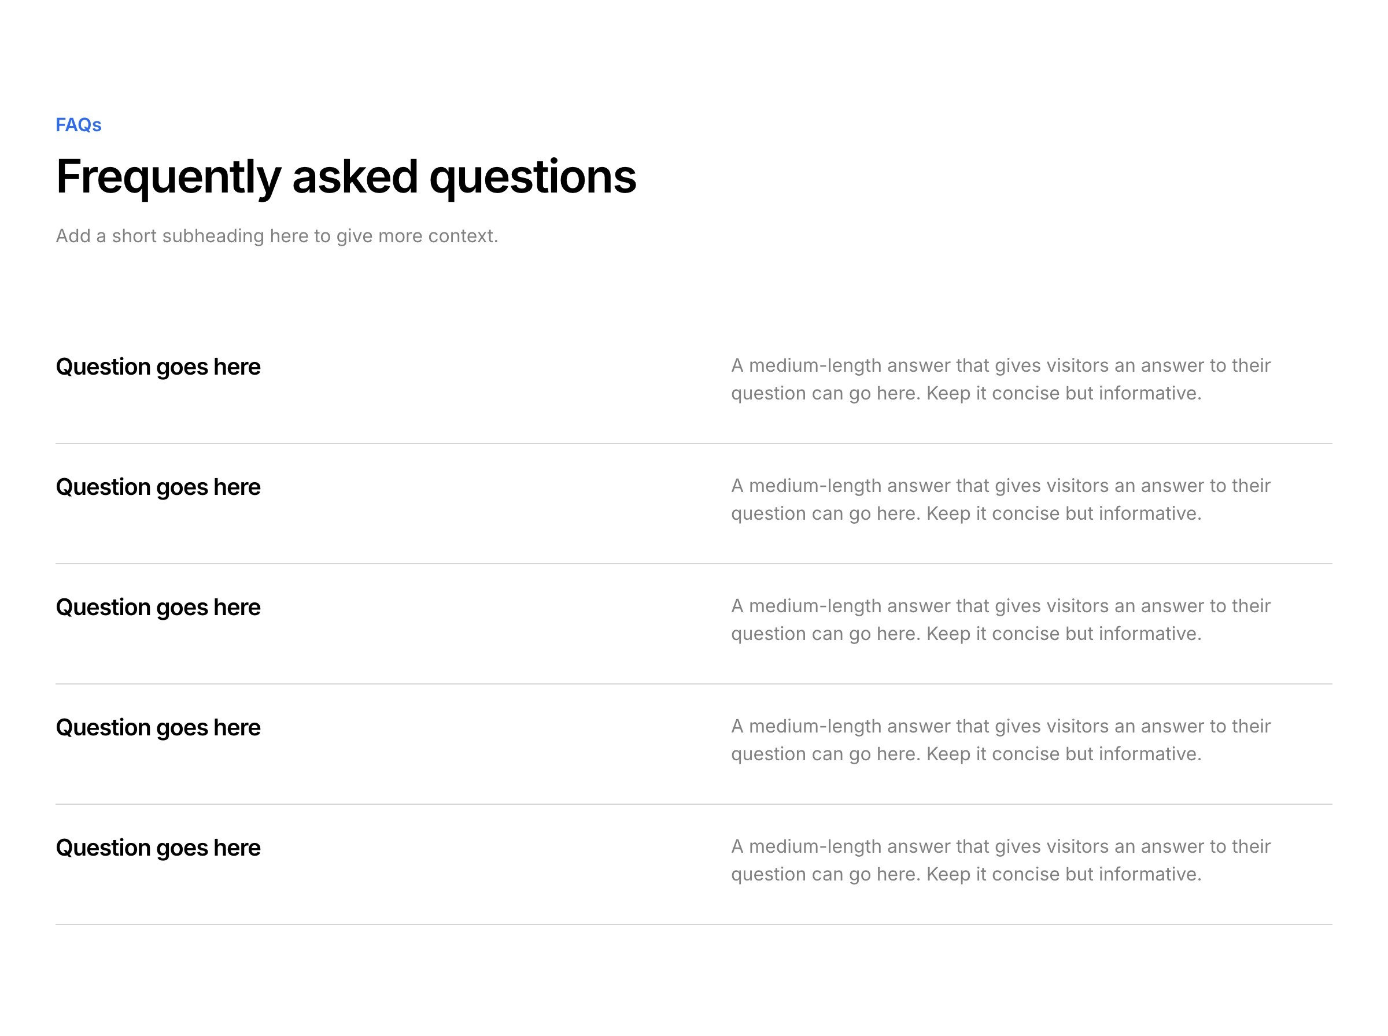Select the third 'Question goes here' item
This screenshot has width=1388, height=1036.
pyautogui.click(x=158, y=608)
